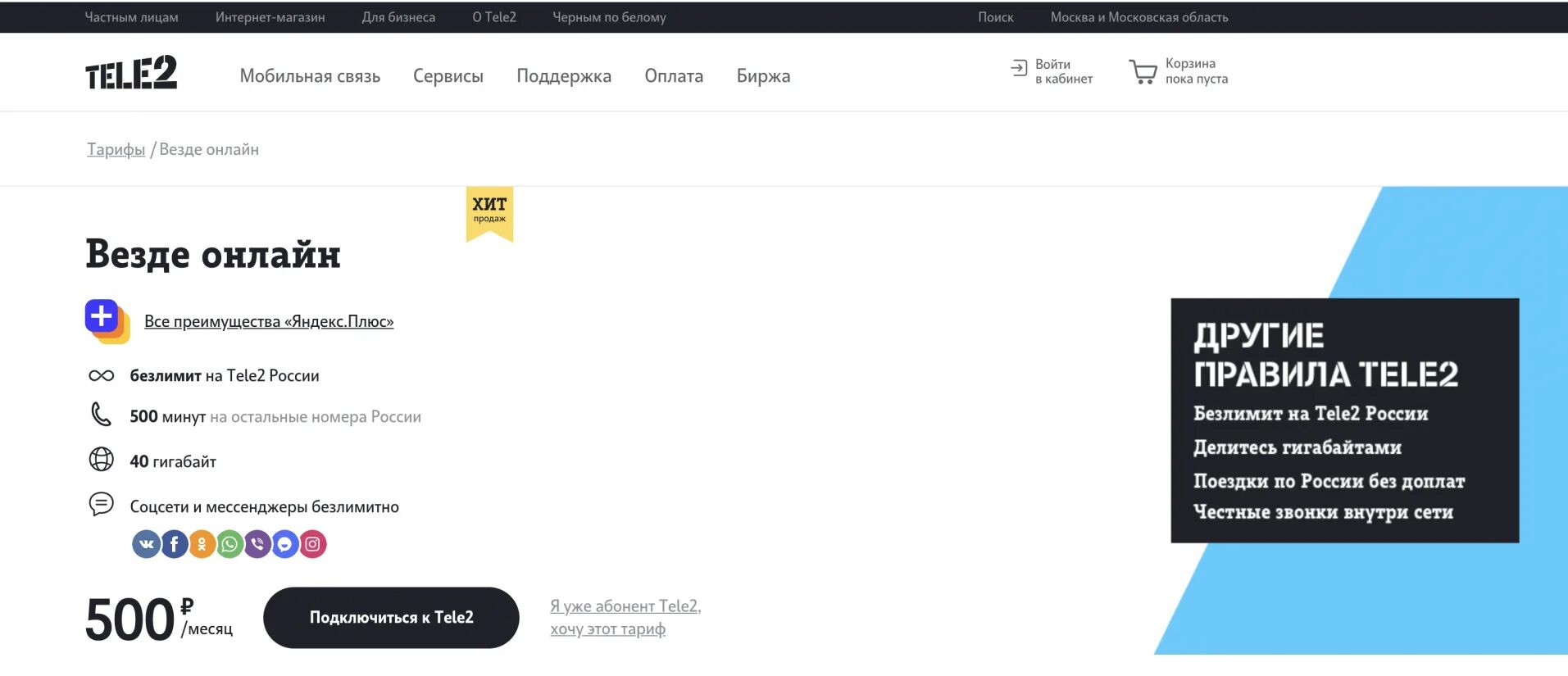Screen dimensions: 1568x676
Task: Click the login arrow icon
Action: tap(1019, 68)
